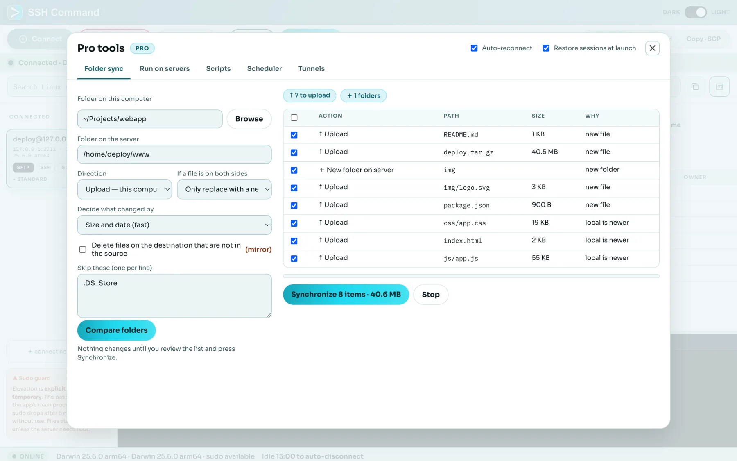Screen dimensions: 737x461
Task: Edit the 'Folder on this computer' field
Action: coord(150,119)
